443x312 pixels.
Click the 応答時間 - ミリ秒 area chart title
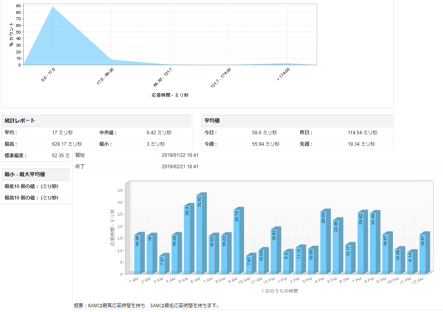point(170,95)
